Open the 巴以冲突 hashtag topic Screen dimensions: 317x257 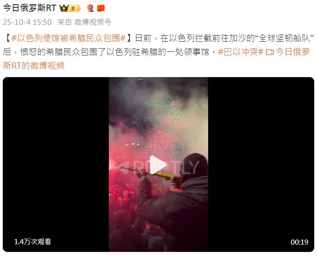241,52
